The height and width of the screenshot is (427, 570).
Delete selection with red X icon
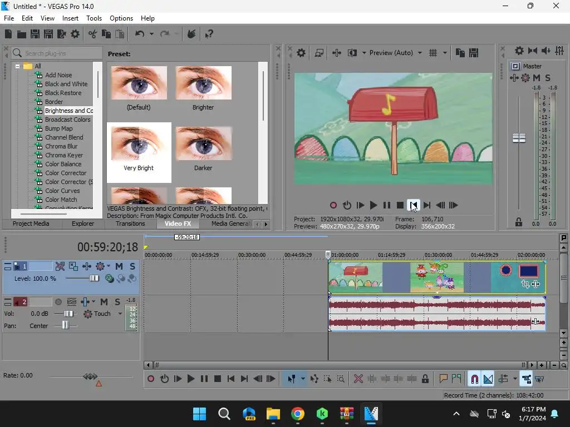coord(358,379)
